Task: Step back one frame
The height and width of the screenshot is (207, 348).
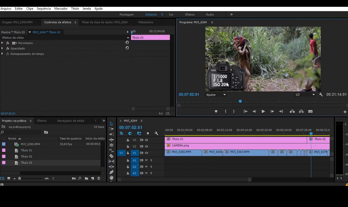Action: pos(254,111)
